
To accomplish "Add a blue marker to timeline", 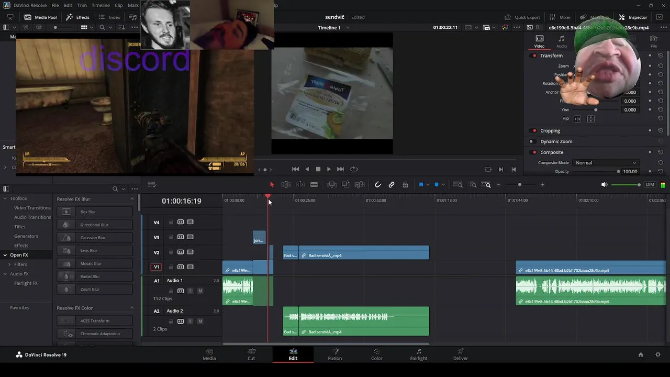I will tap(437, 184).
